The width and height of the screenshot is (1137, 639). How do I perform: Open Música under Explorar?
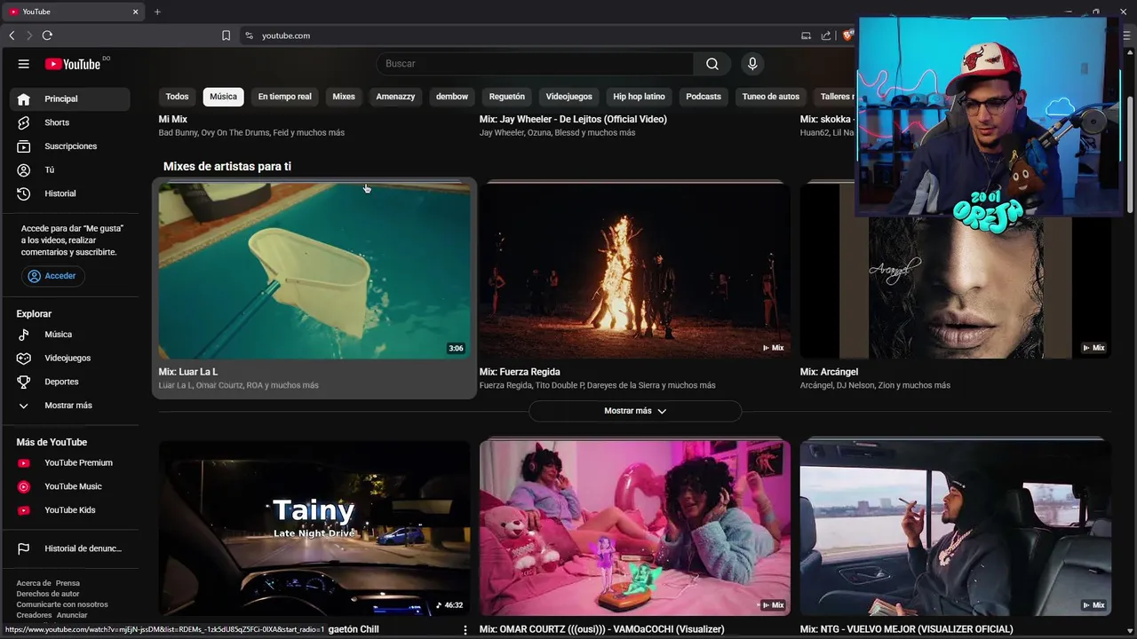click(x=69, y=335)
